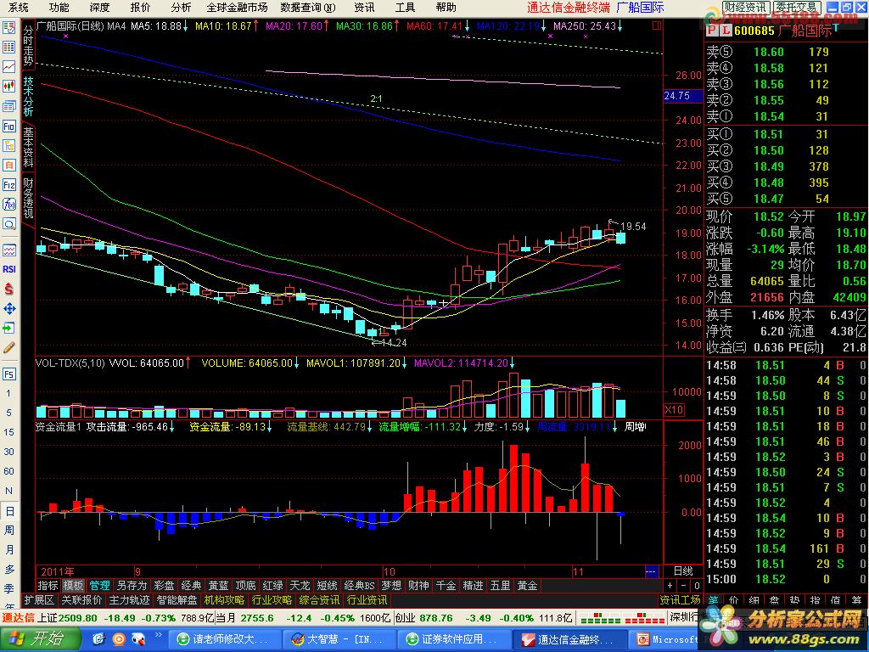Open the 数据查询 menu
The width and height of the screenshot is (869, 652).
pos(307,7)
